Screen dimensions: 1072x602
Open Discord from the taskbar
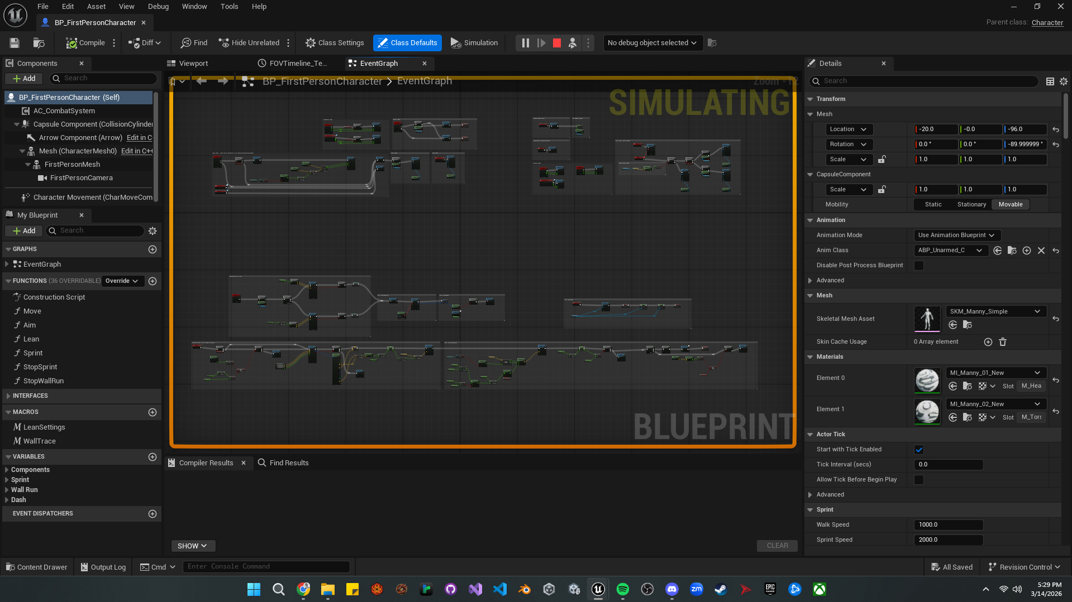[671, 589]
